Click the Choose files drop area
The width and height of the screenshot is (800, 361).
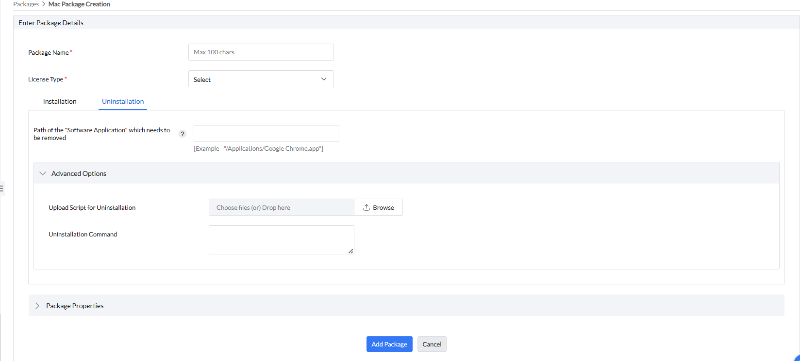click(281, 207)
